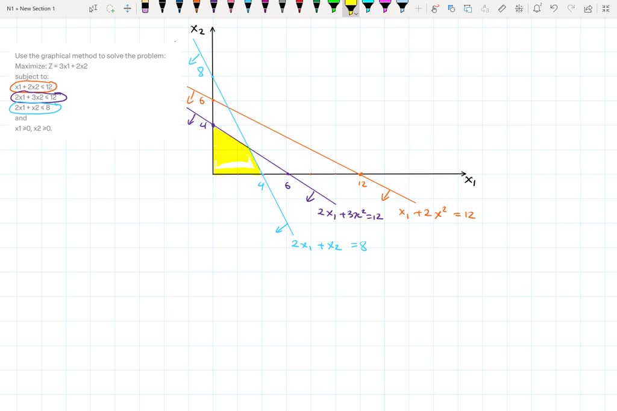617x411 pixels.
Task: Open the notifications bell menu
Action: 536,8
